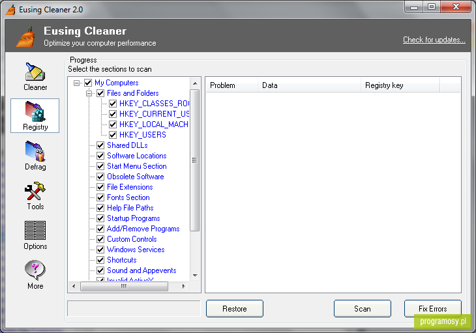Screen dimensions: 476x333
Task: Maximize the Eusing Cleaner window
Action: click(x=432, y=7)
